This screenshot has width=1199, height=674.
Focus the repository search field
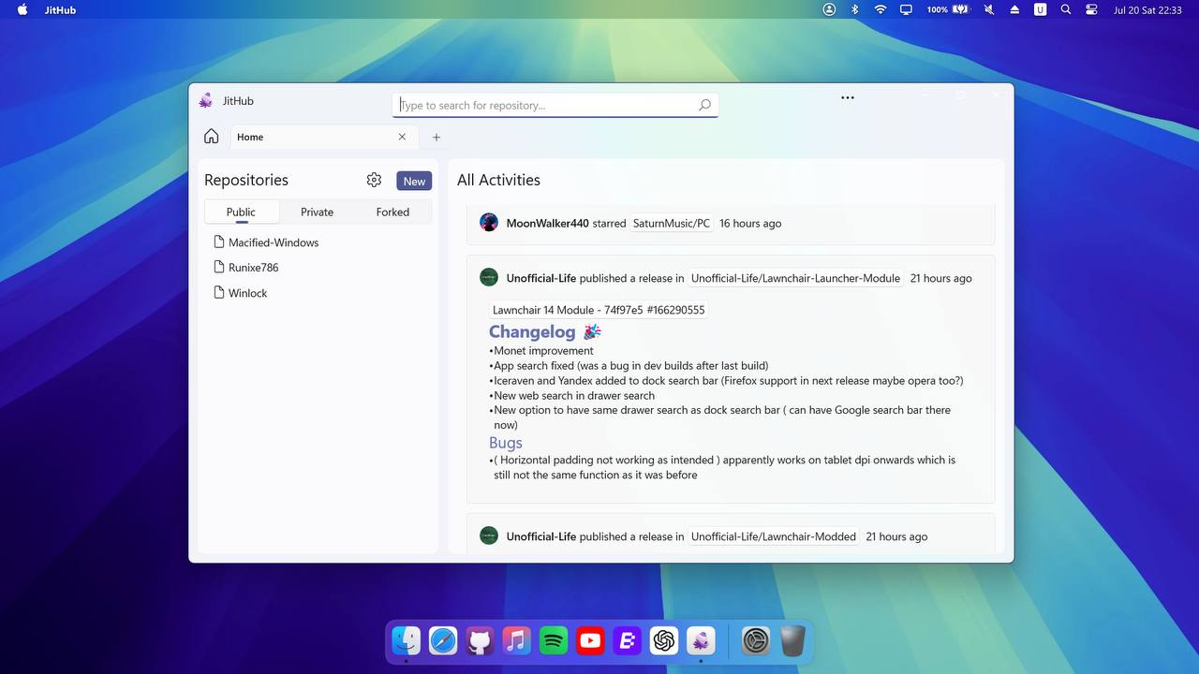555,105
